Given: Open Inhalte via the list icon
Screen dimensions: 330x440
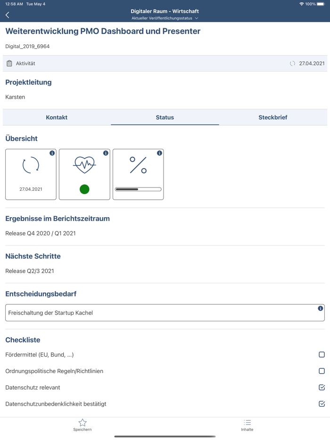Looking at the screenshot, I should point(247,423).
